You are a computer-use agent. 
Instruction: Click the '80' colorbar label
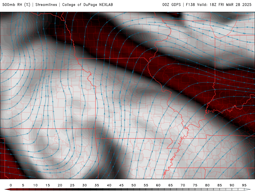coord(207,185)
